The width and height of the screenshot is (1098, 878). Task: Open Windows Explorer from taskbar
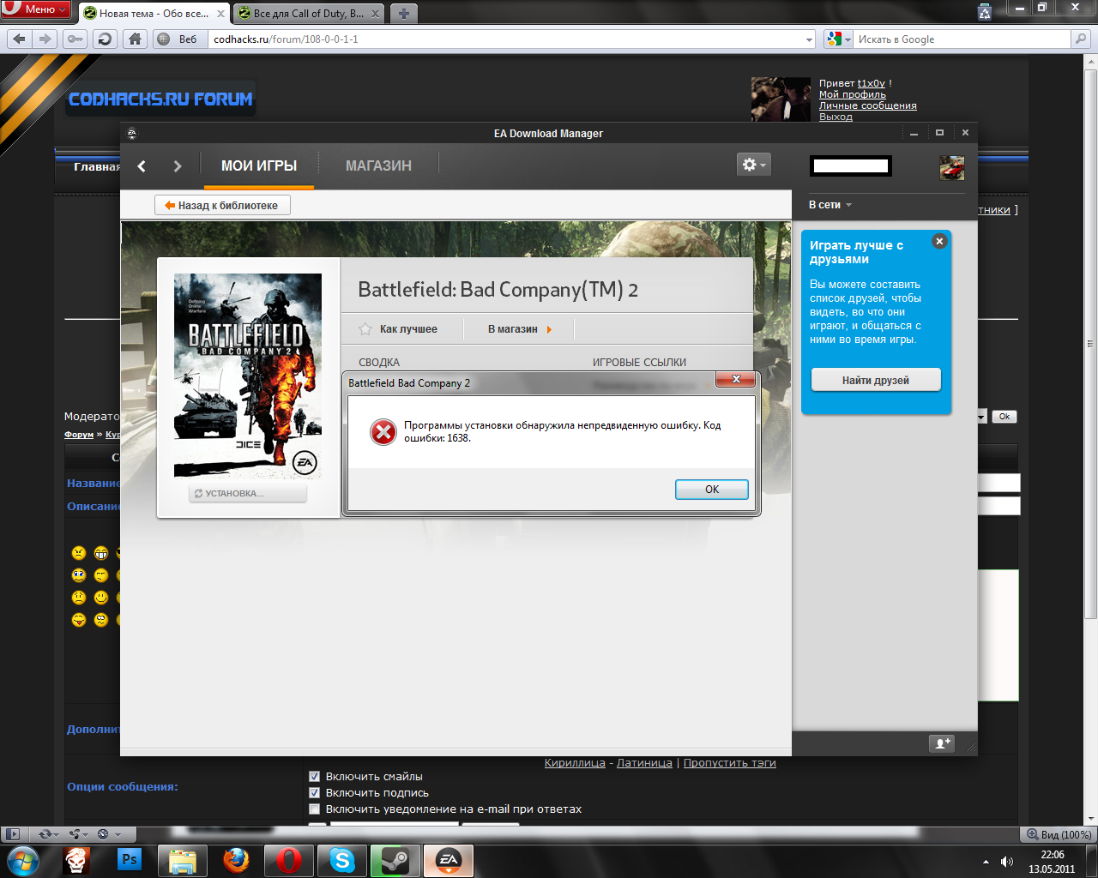pyautogui.click(x=183, y=861)
